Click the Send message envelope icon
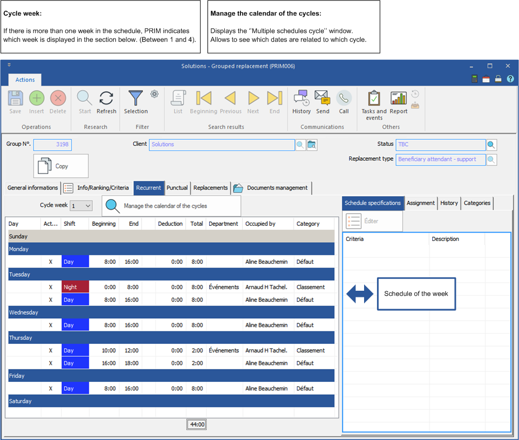 coord(322,98)
